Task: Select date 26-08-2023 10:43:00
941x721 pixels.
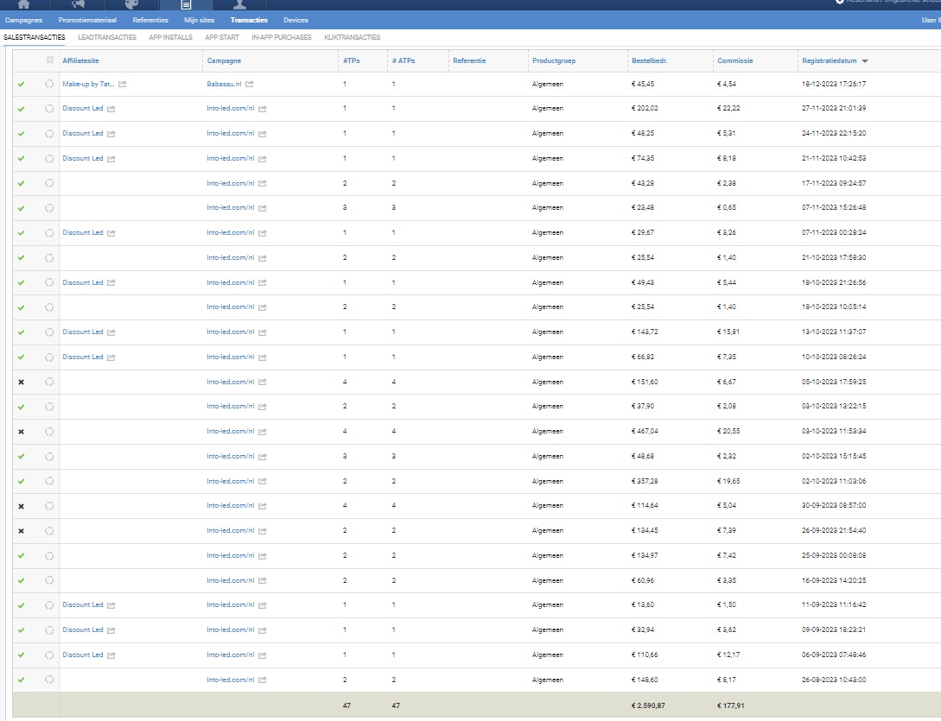Action: tap(834, 680)
